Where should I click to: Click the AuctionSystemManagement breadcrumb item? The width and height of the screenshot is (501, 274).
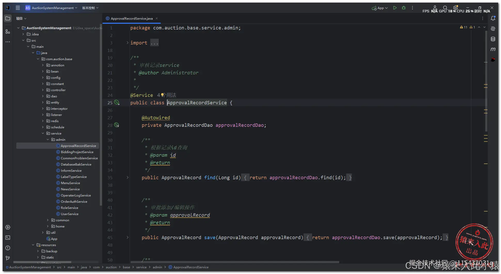point(28,267)
